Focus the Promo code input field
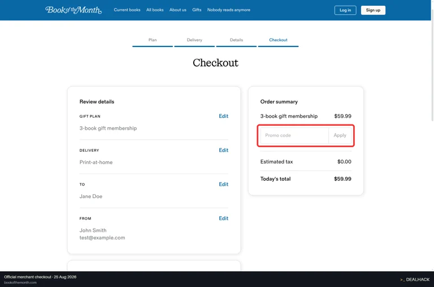The width and height of the screenshot is (434, 287). (x=294, y=135)
